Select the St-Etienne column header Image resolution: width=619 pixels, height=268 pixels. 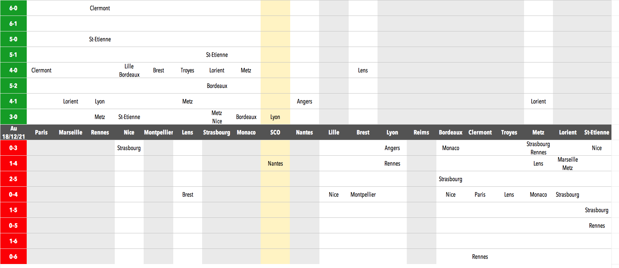[597, 132]
